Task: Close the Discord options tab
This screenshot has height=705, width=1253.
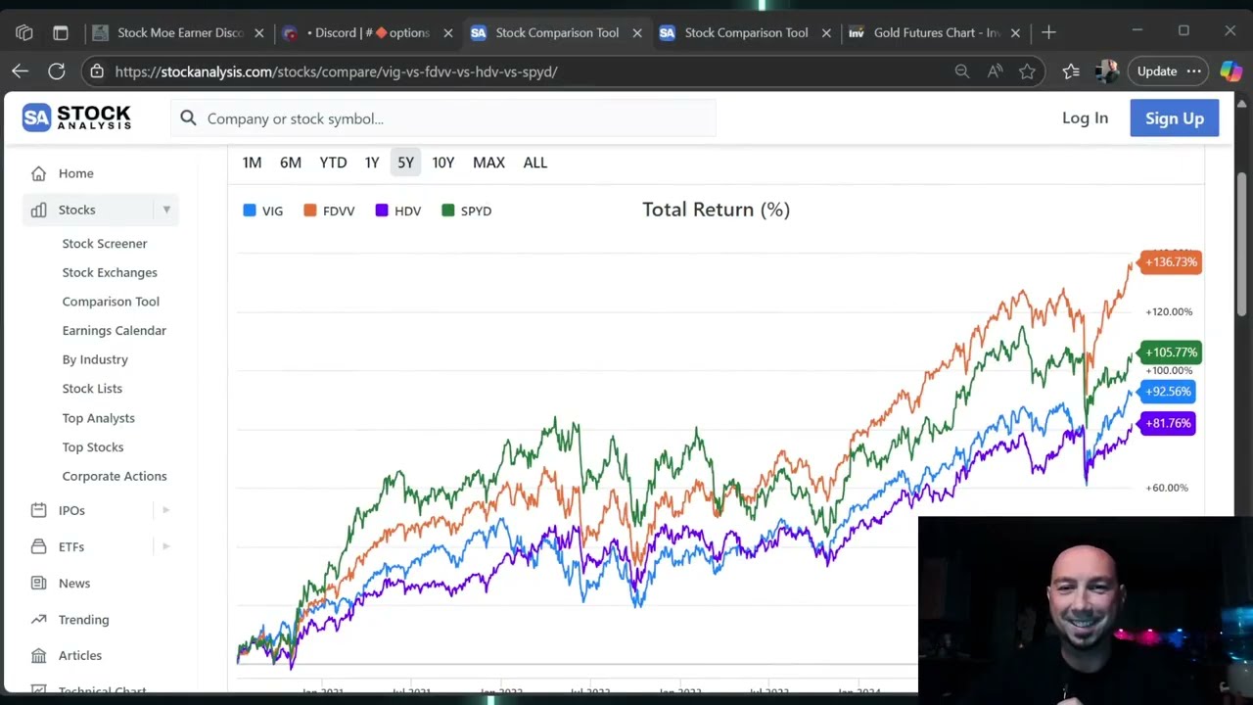Action: click(x=447, y=32)
